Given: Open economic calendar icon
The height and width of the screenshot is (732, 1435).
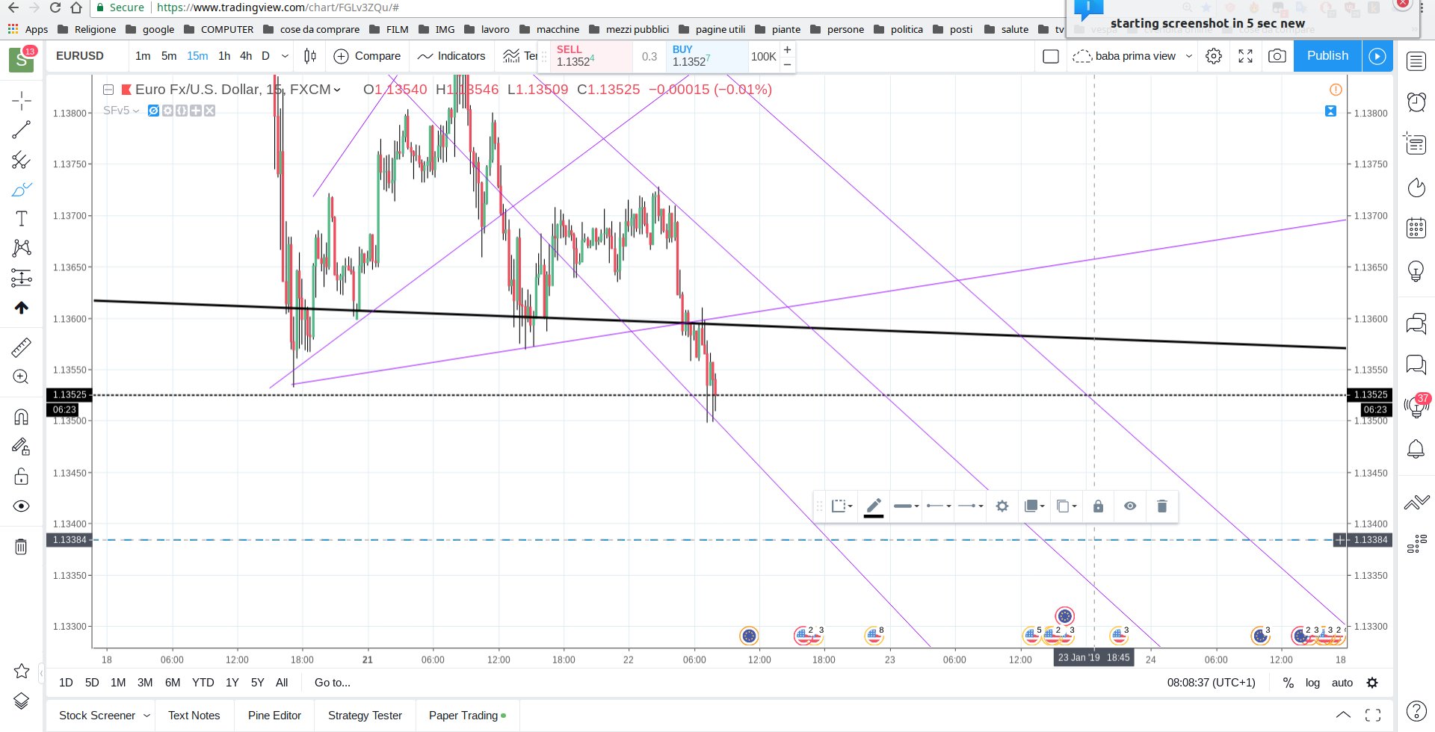Looking at the screenshot, I should [1416, 228].
